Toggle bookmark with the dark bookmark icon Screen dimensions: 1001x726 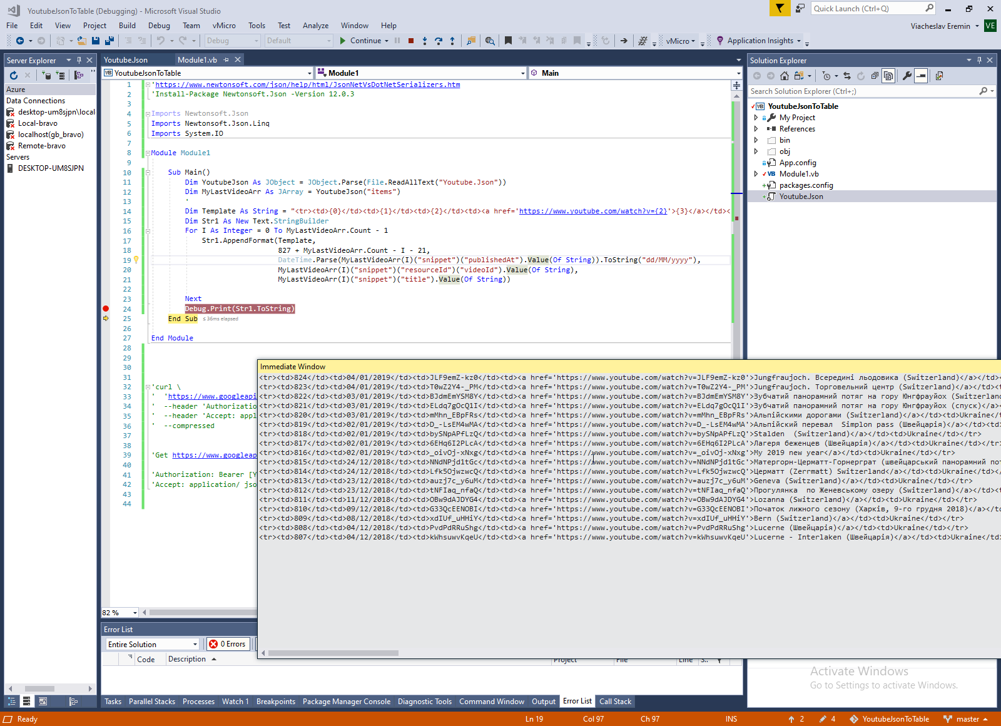tap(508, 41)
